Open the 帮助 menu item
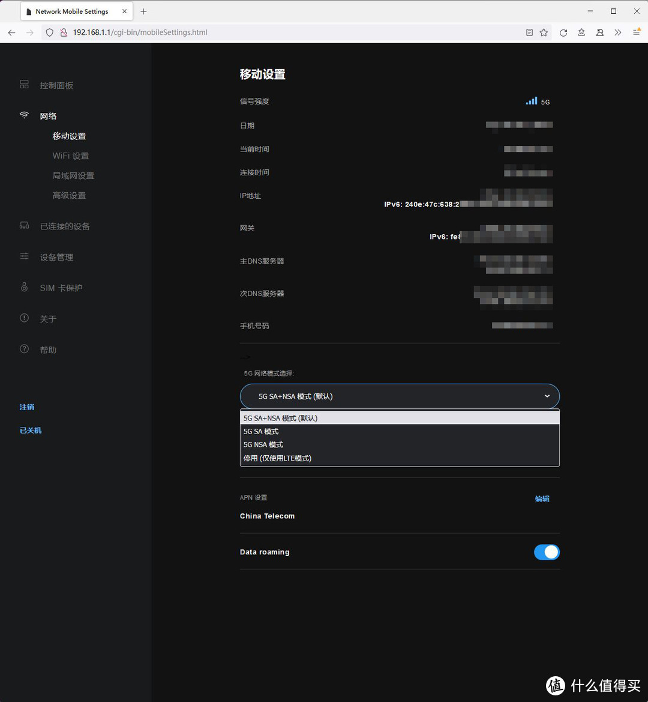Image resolution: width=648 pixels, height=702 pixels. [x=48, y=349]
